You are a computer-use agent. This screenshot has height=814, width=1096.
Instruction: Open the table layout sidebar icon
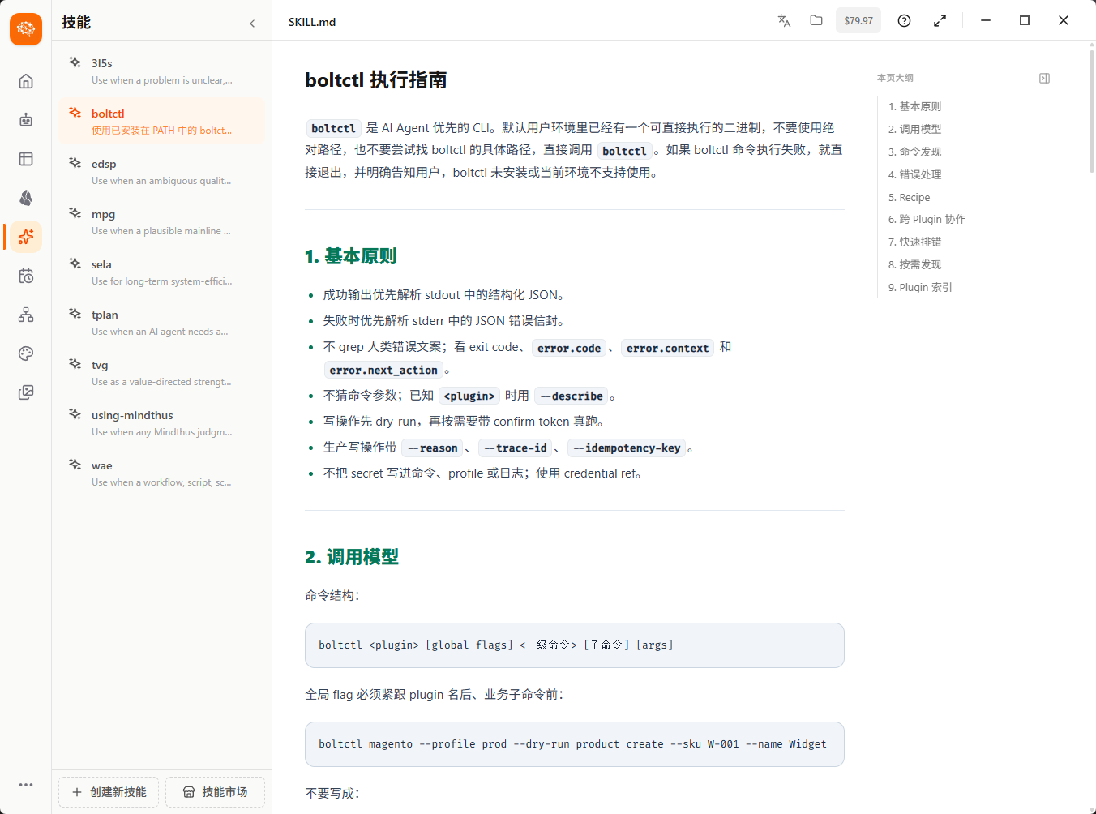coord(26,159)
